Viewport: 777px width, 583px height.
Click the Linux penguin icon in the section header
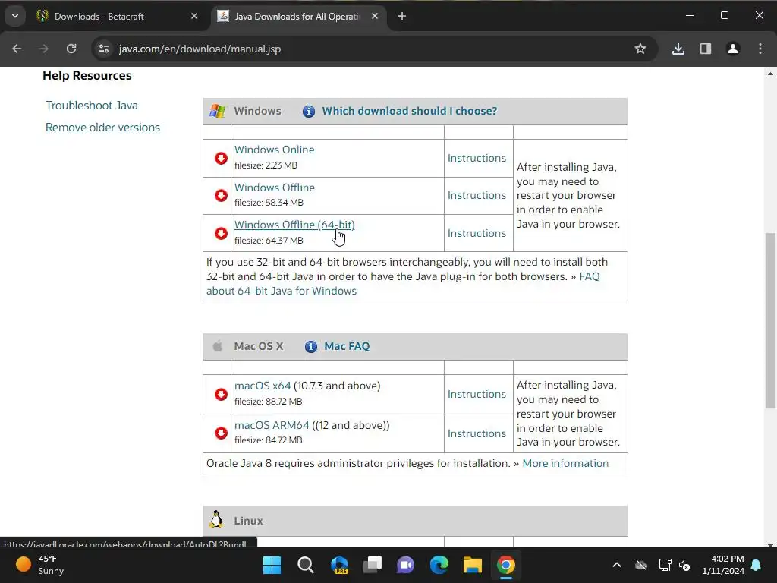(216, 519)
